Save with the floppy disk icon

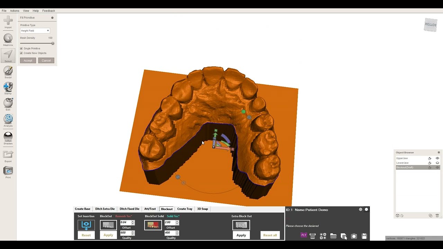coord(364,236)
